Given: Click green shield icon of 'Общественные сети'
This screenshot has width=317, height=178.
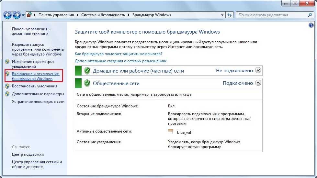Looking at the screenshot, I should pyautogui.click(x=87, y=83).
